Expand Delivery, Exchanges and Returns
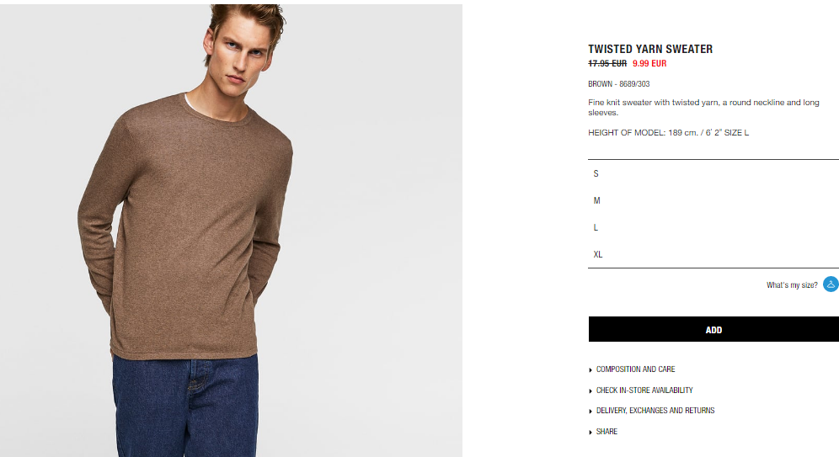This screenshot has width=839, height=457. click(x=655, y=411)
